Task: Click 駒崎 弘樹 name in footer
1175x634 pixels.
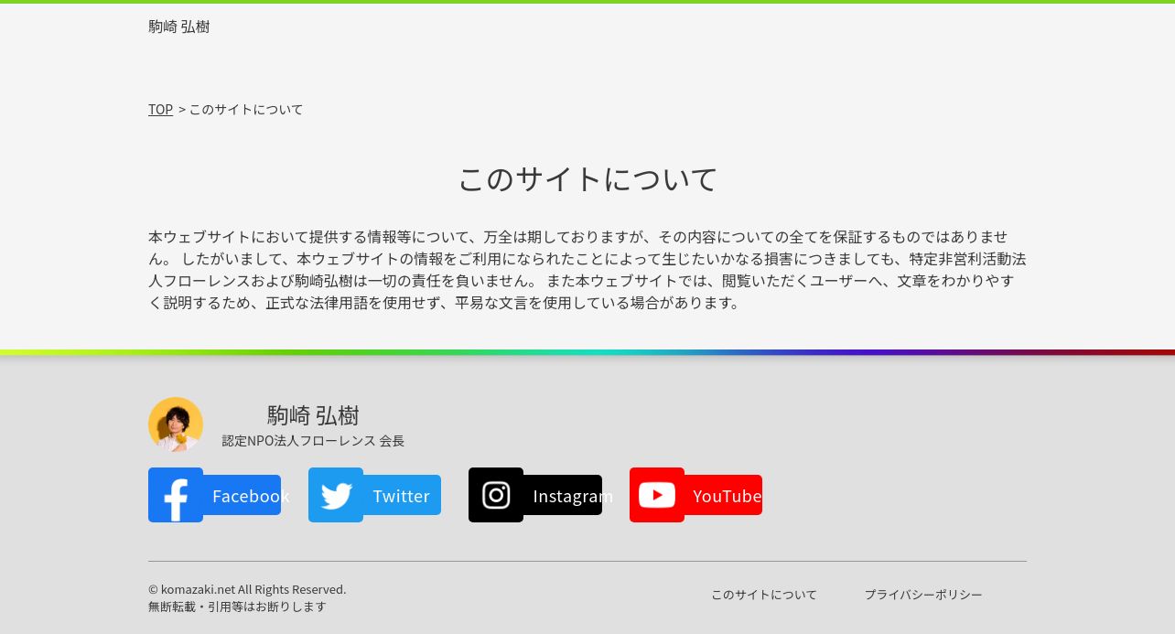Action: (313, 415)
